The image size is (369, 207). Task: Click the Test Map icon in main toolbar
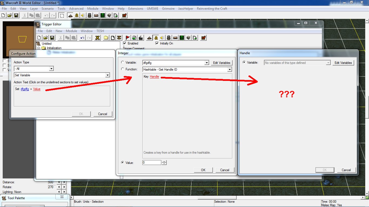pyautogui.click(x=124, y=15)
